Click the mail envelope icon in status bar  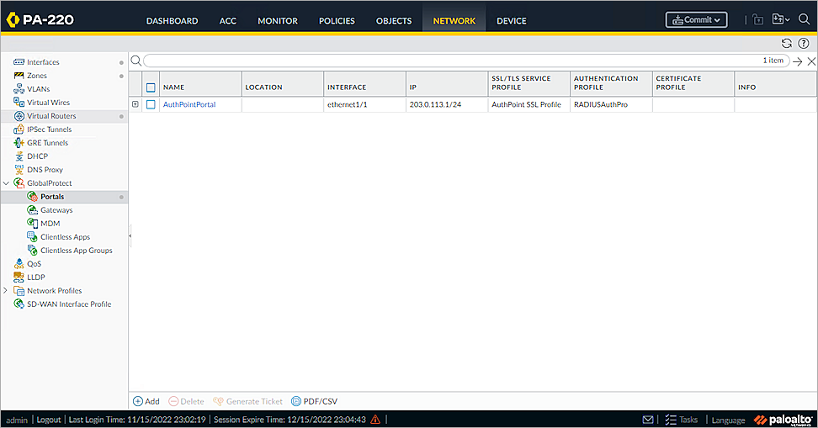pos(648,420)
